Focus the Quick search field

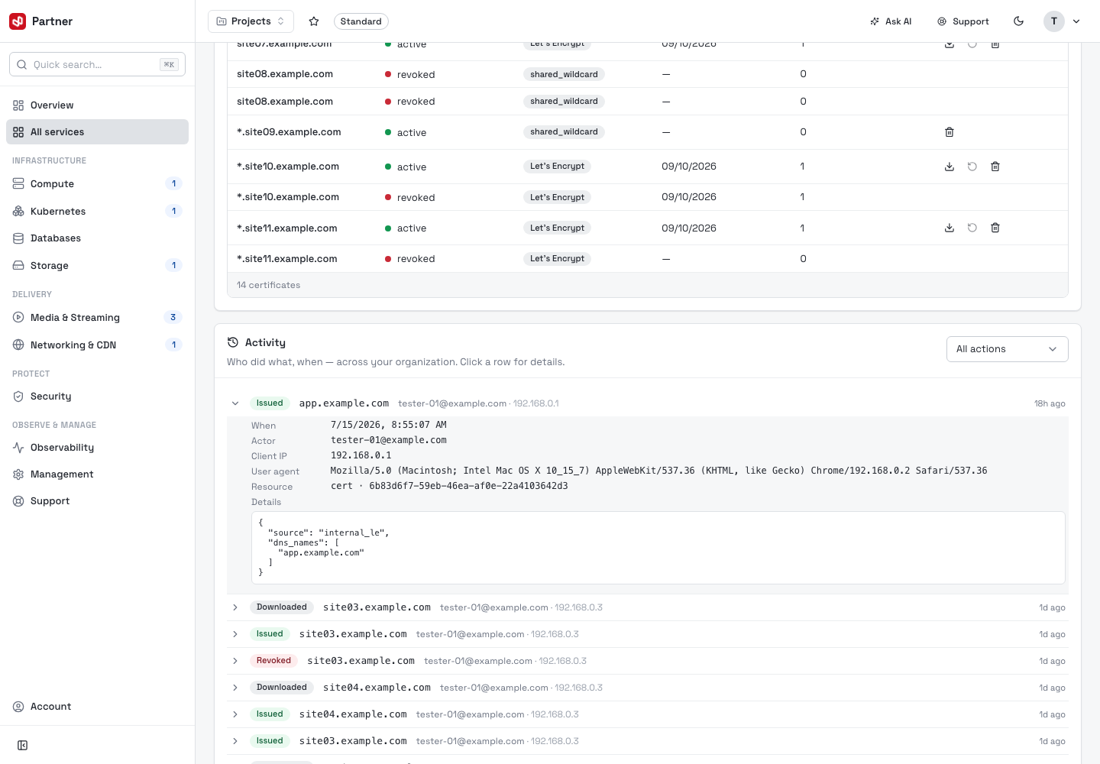pos(97,65)
